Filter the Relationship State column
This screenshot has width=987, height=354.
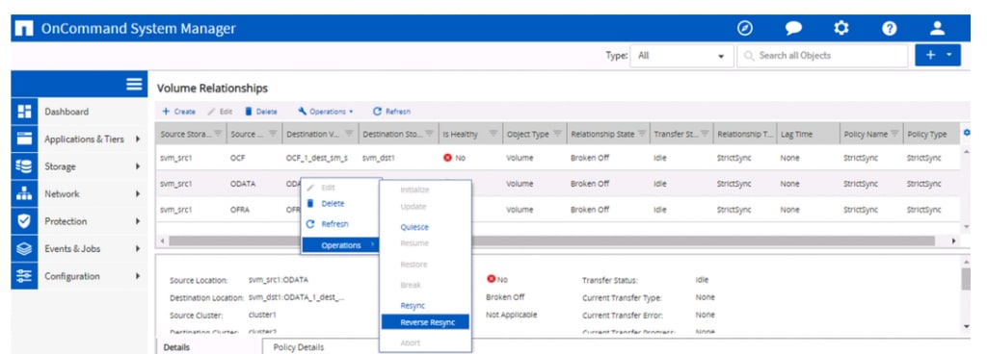[642, 134]
